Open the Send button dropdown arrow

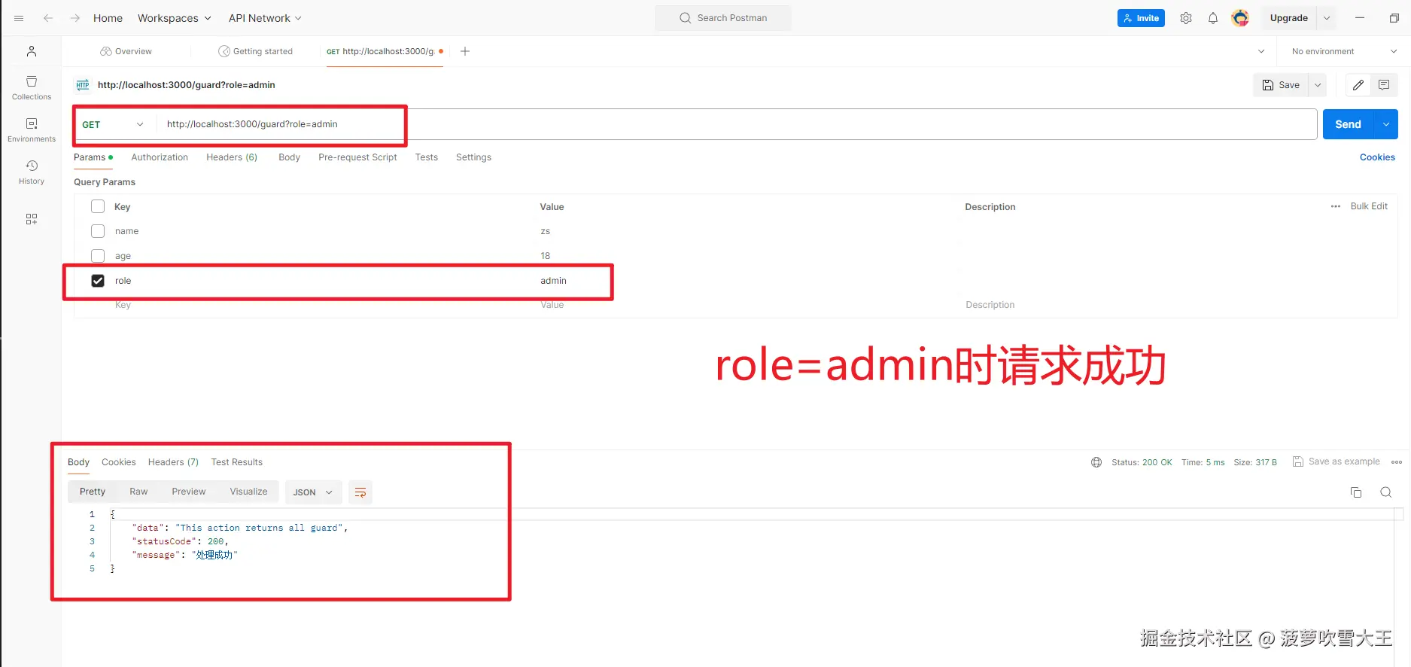tap(1386, 124)
